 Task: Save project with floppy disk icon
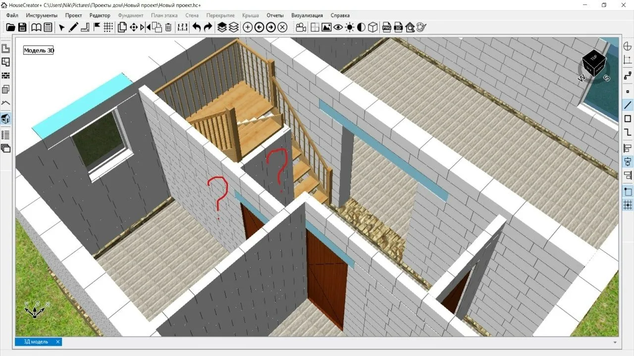(22, 27)
